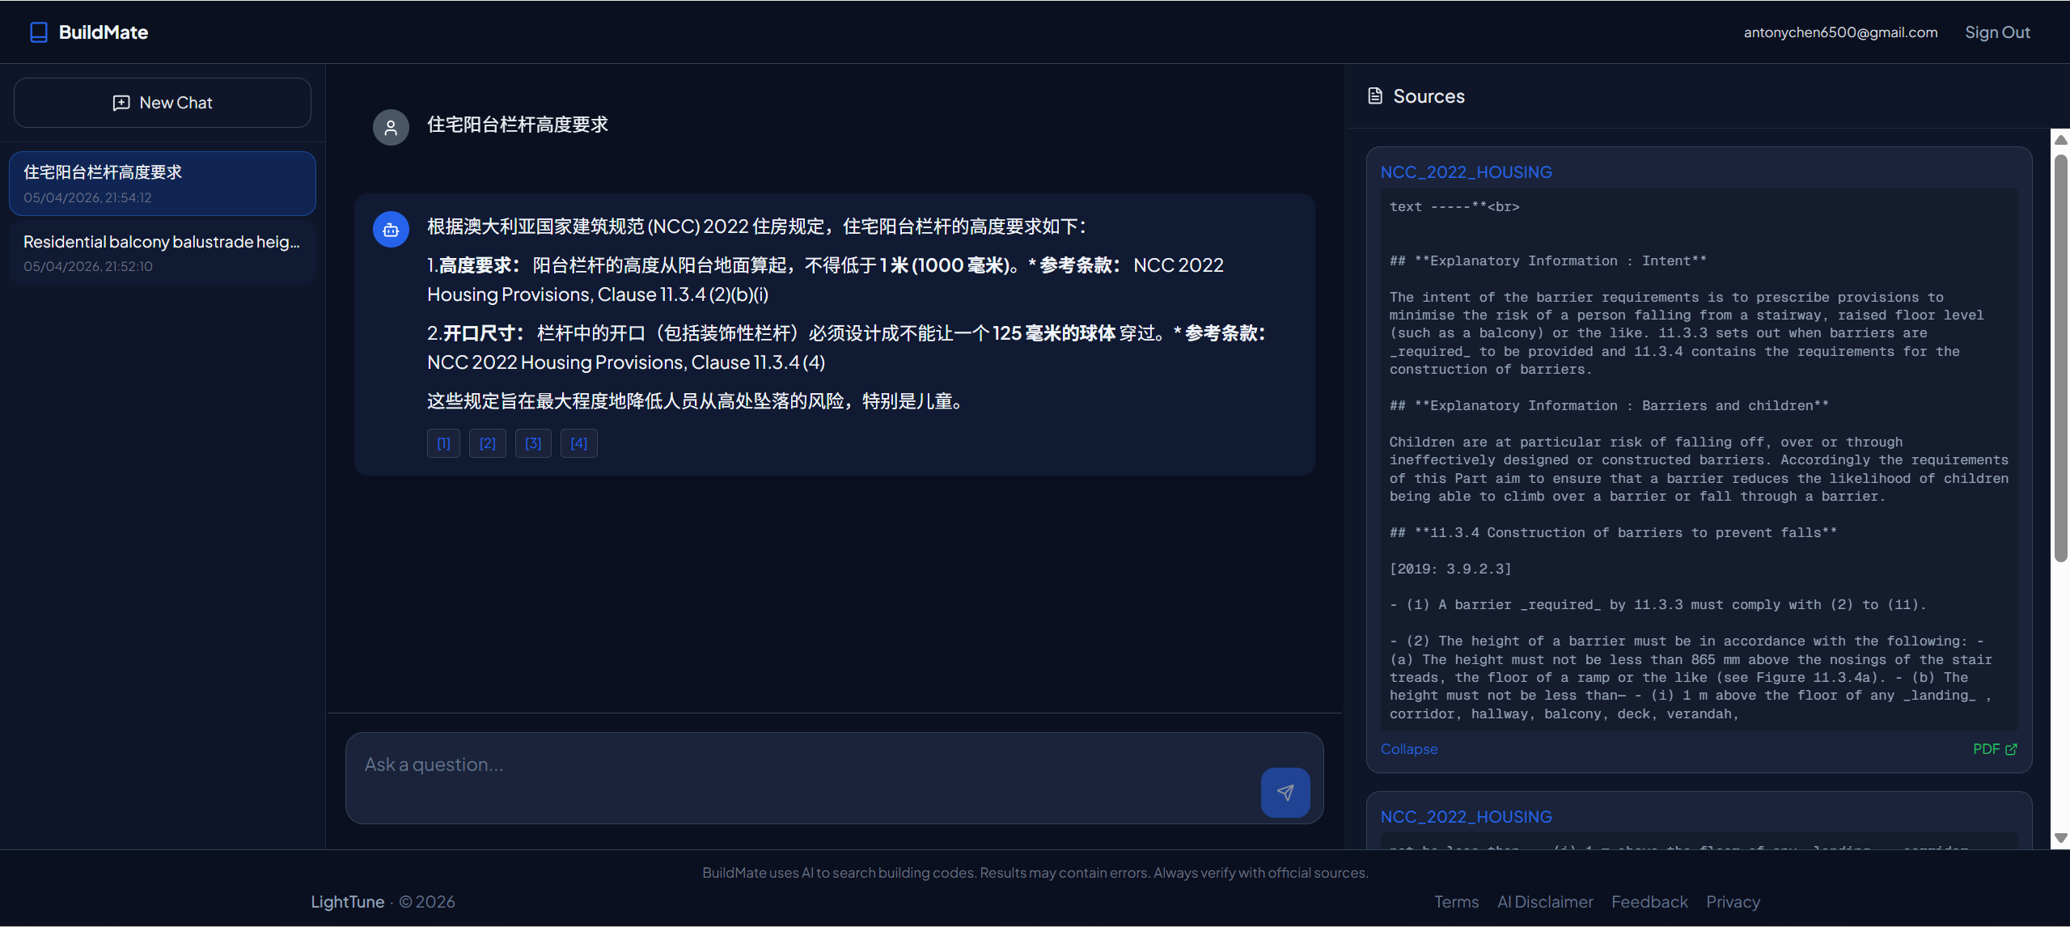Click the '[2019: 3.9.2.3]' text in source
The height and width of the screenshot is (927, 2070).
(1450, 569)
